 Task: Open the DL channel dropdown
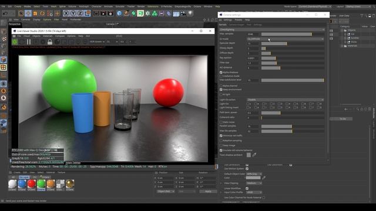click(112, 42)
